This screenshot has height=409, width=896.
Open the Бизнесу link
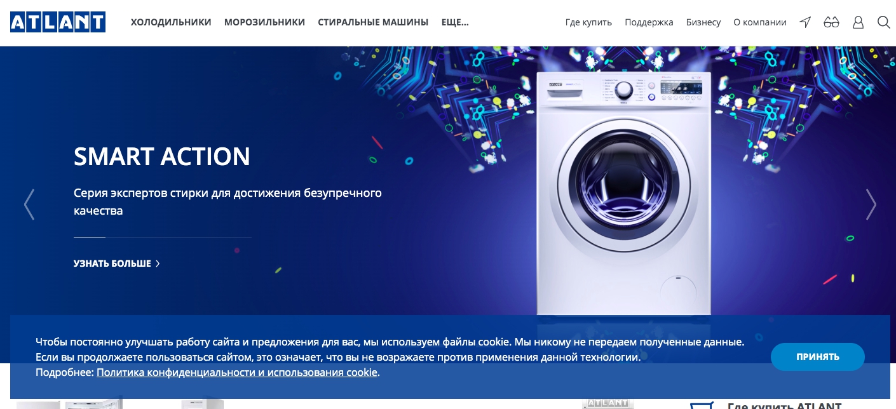703,22
